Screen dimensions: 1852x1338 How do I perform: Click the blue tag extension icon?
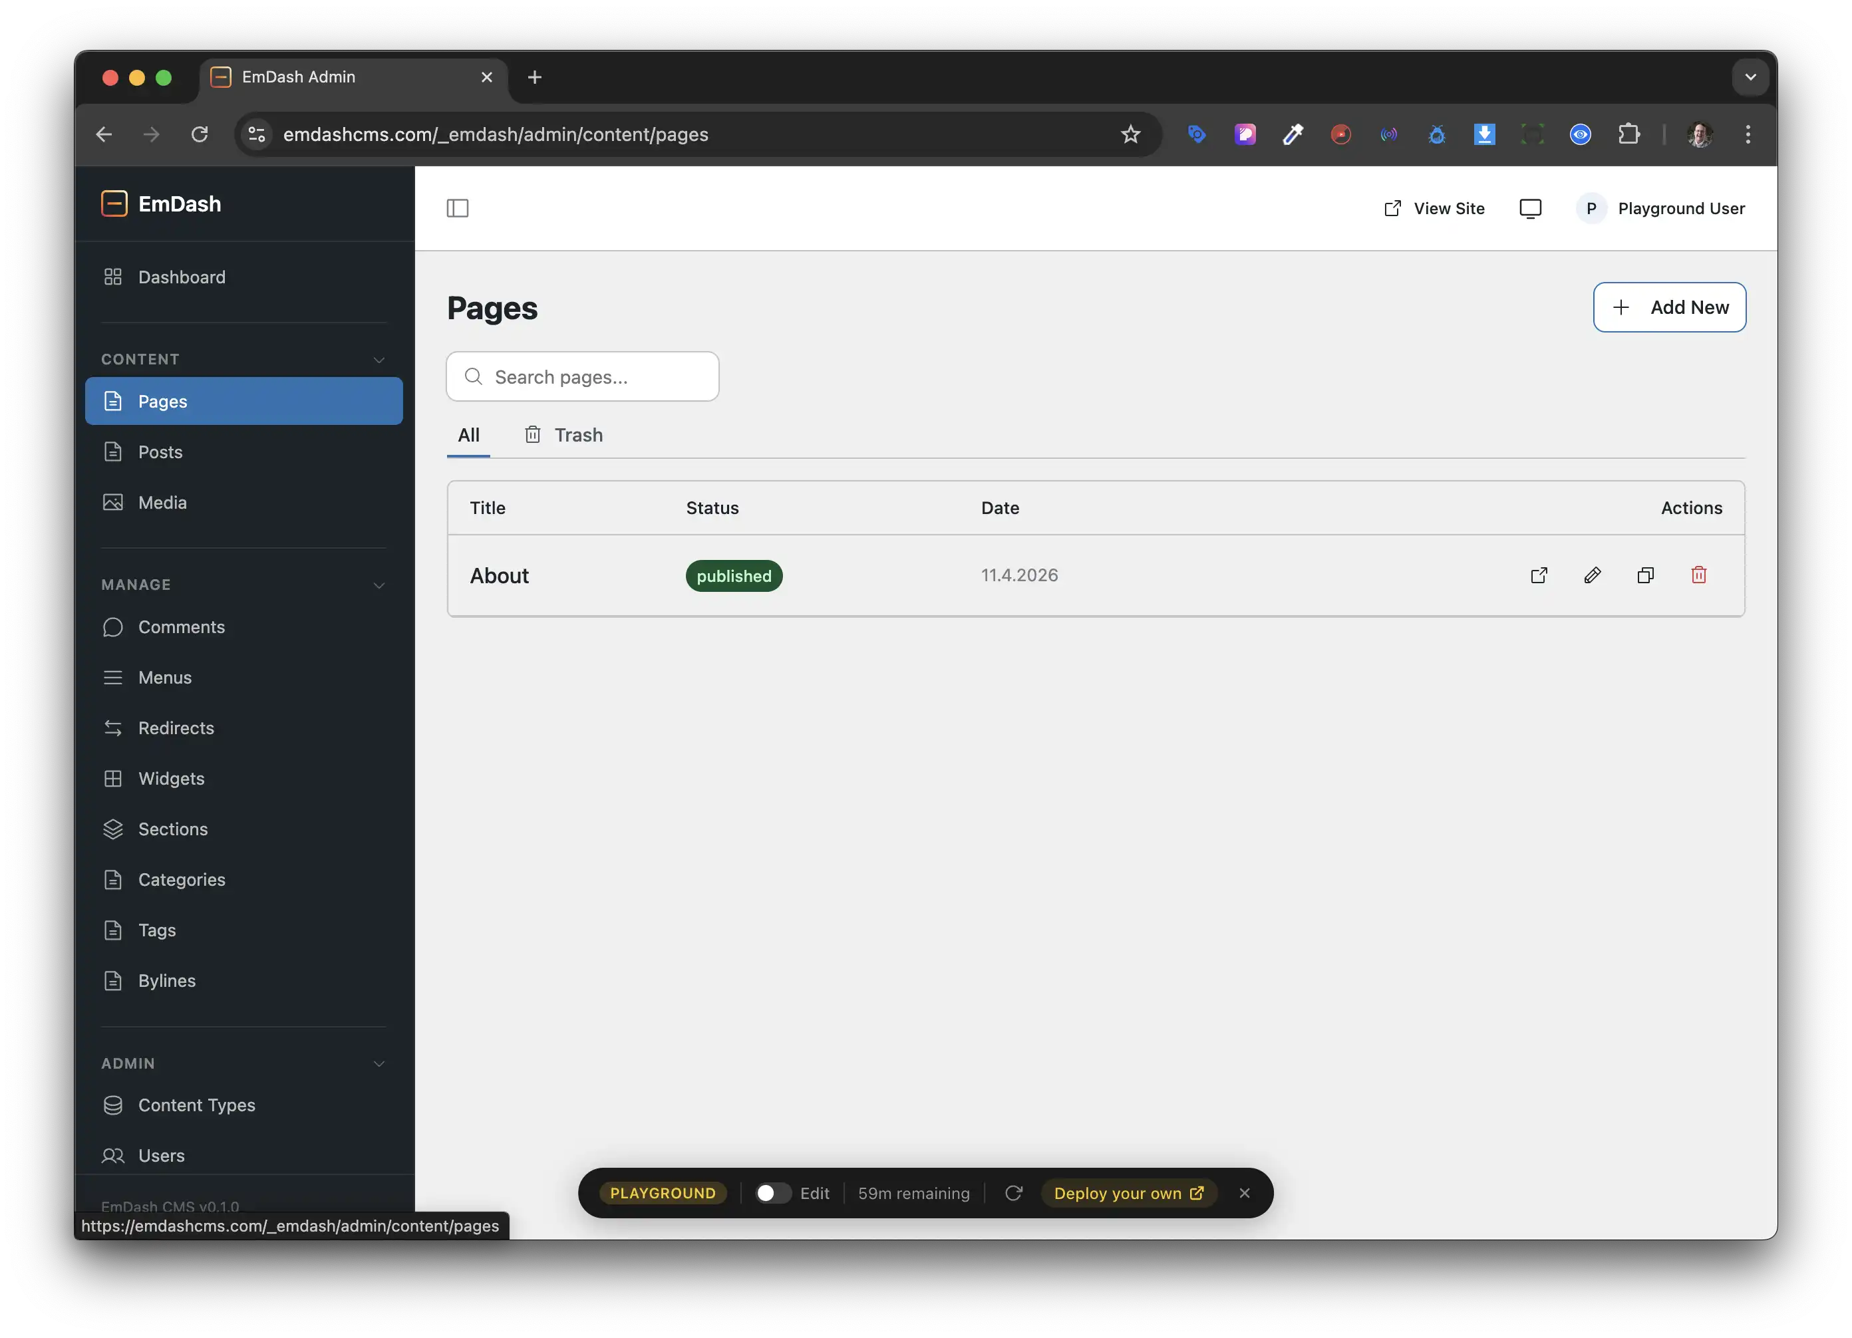[x=1196, y=134]
